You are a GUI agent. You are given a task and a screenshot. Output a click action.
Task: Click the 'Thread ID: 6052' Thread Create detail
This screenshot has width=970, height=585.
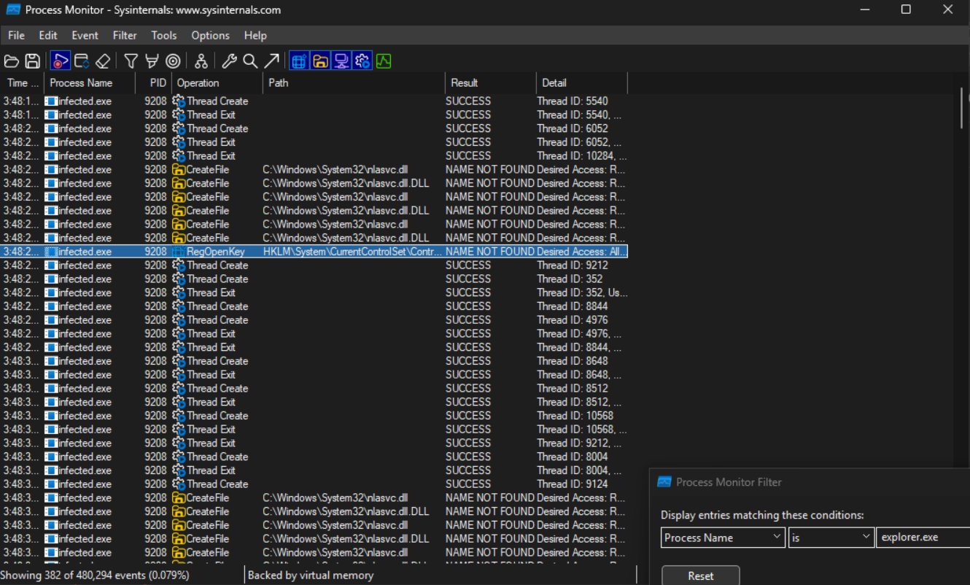coord(573,128)
